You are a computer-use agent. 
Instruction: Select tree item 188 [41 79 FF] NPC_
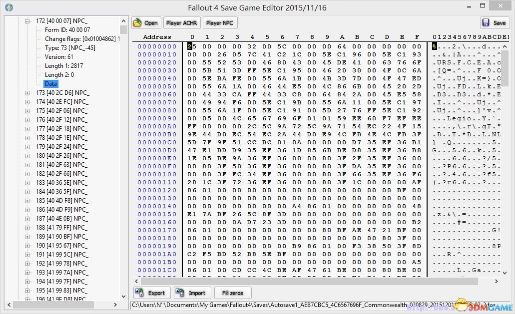click(x=62, y=228)
